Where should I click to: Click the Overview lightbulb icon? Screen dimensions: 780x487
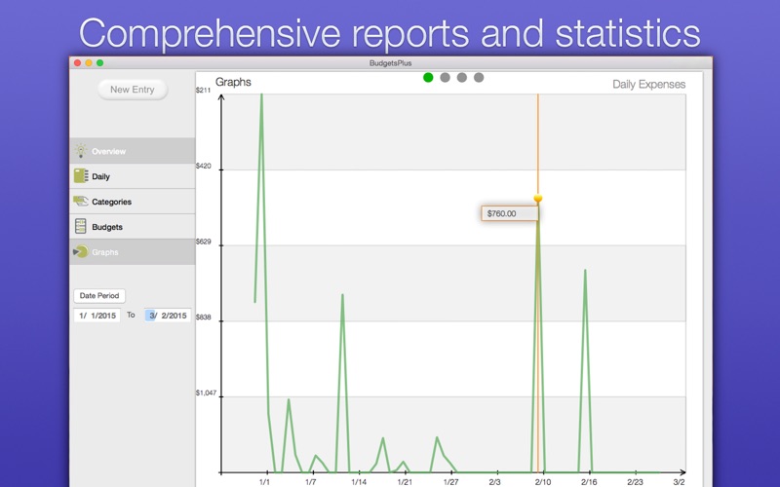pos(81,151)
